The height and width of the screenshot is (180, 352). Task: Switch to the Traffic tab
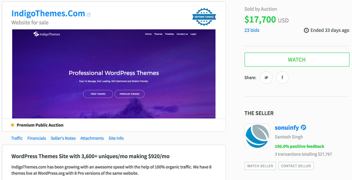coord(17,138)
